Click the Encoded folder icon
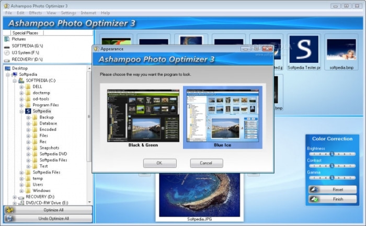This screenshot has width=366, height=226. (35, 129)
